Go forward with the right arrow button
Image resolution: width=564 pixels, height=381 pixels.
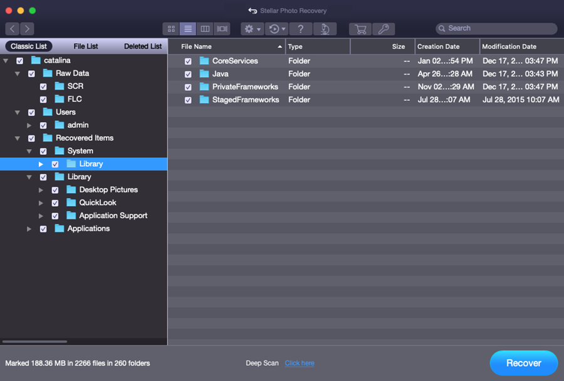tap(27, 29)
